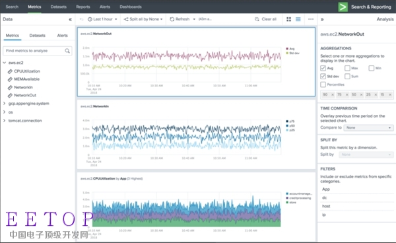Click the Clear all icon
Screen dimensions: 396x243
click(x=257, y=19)
